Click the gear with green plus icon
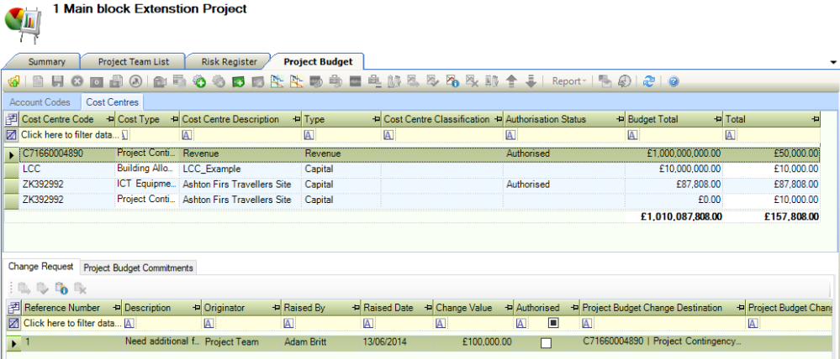The image size is (840, 359). tap(199, 81)
